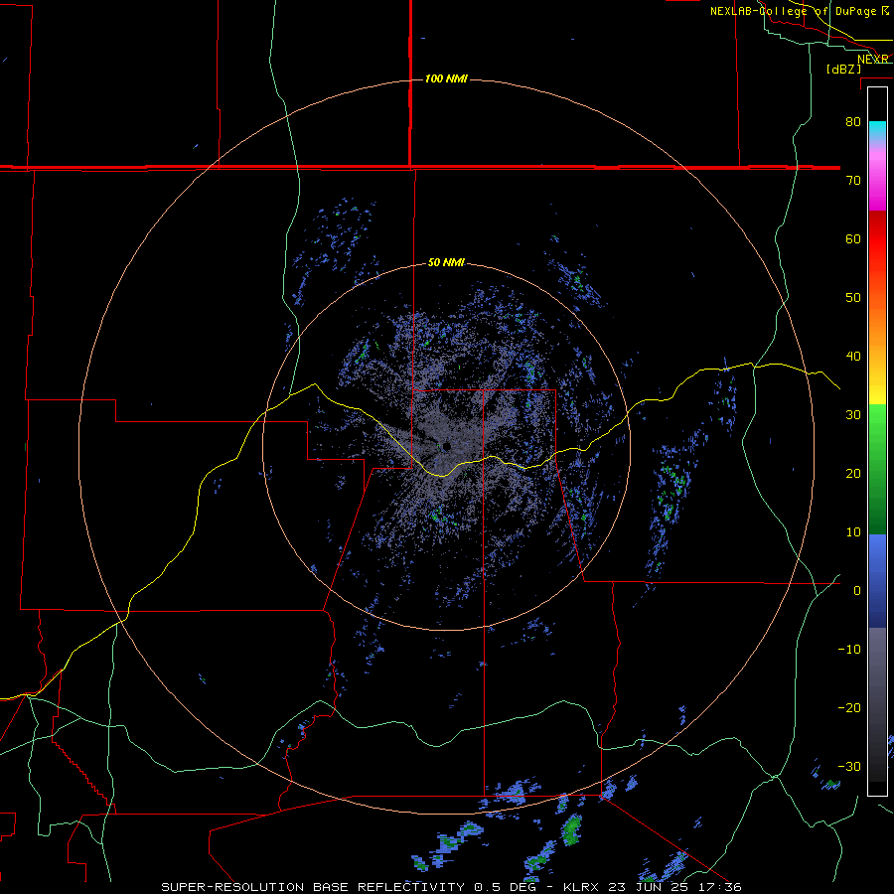Pick the cyan segment atop the color bar
The height and width of the screenshot is (894, 894).
(877, 130)
